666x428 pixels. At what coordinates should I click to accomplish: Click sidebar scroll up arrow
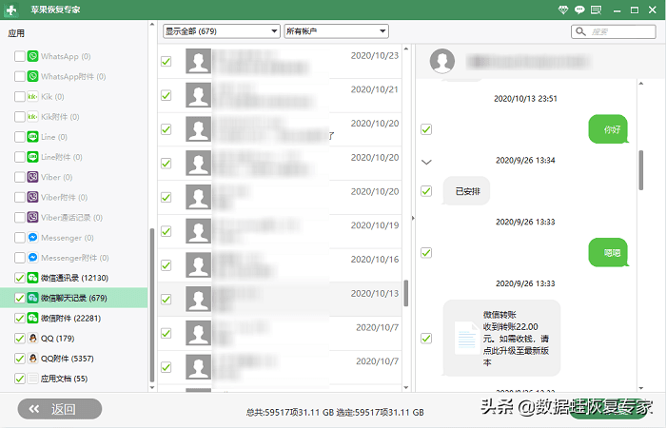[152, 25]
